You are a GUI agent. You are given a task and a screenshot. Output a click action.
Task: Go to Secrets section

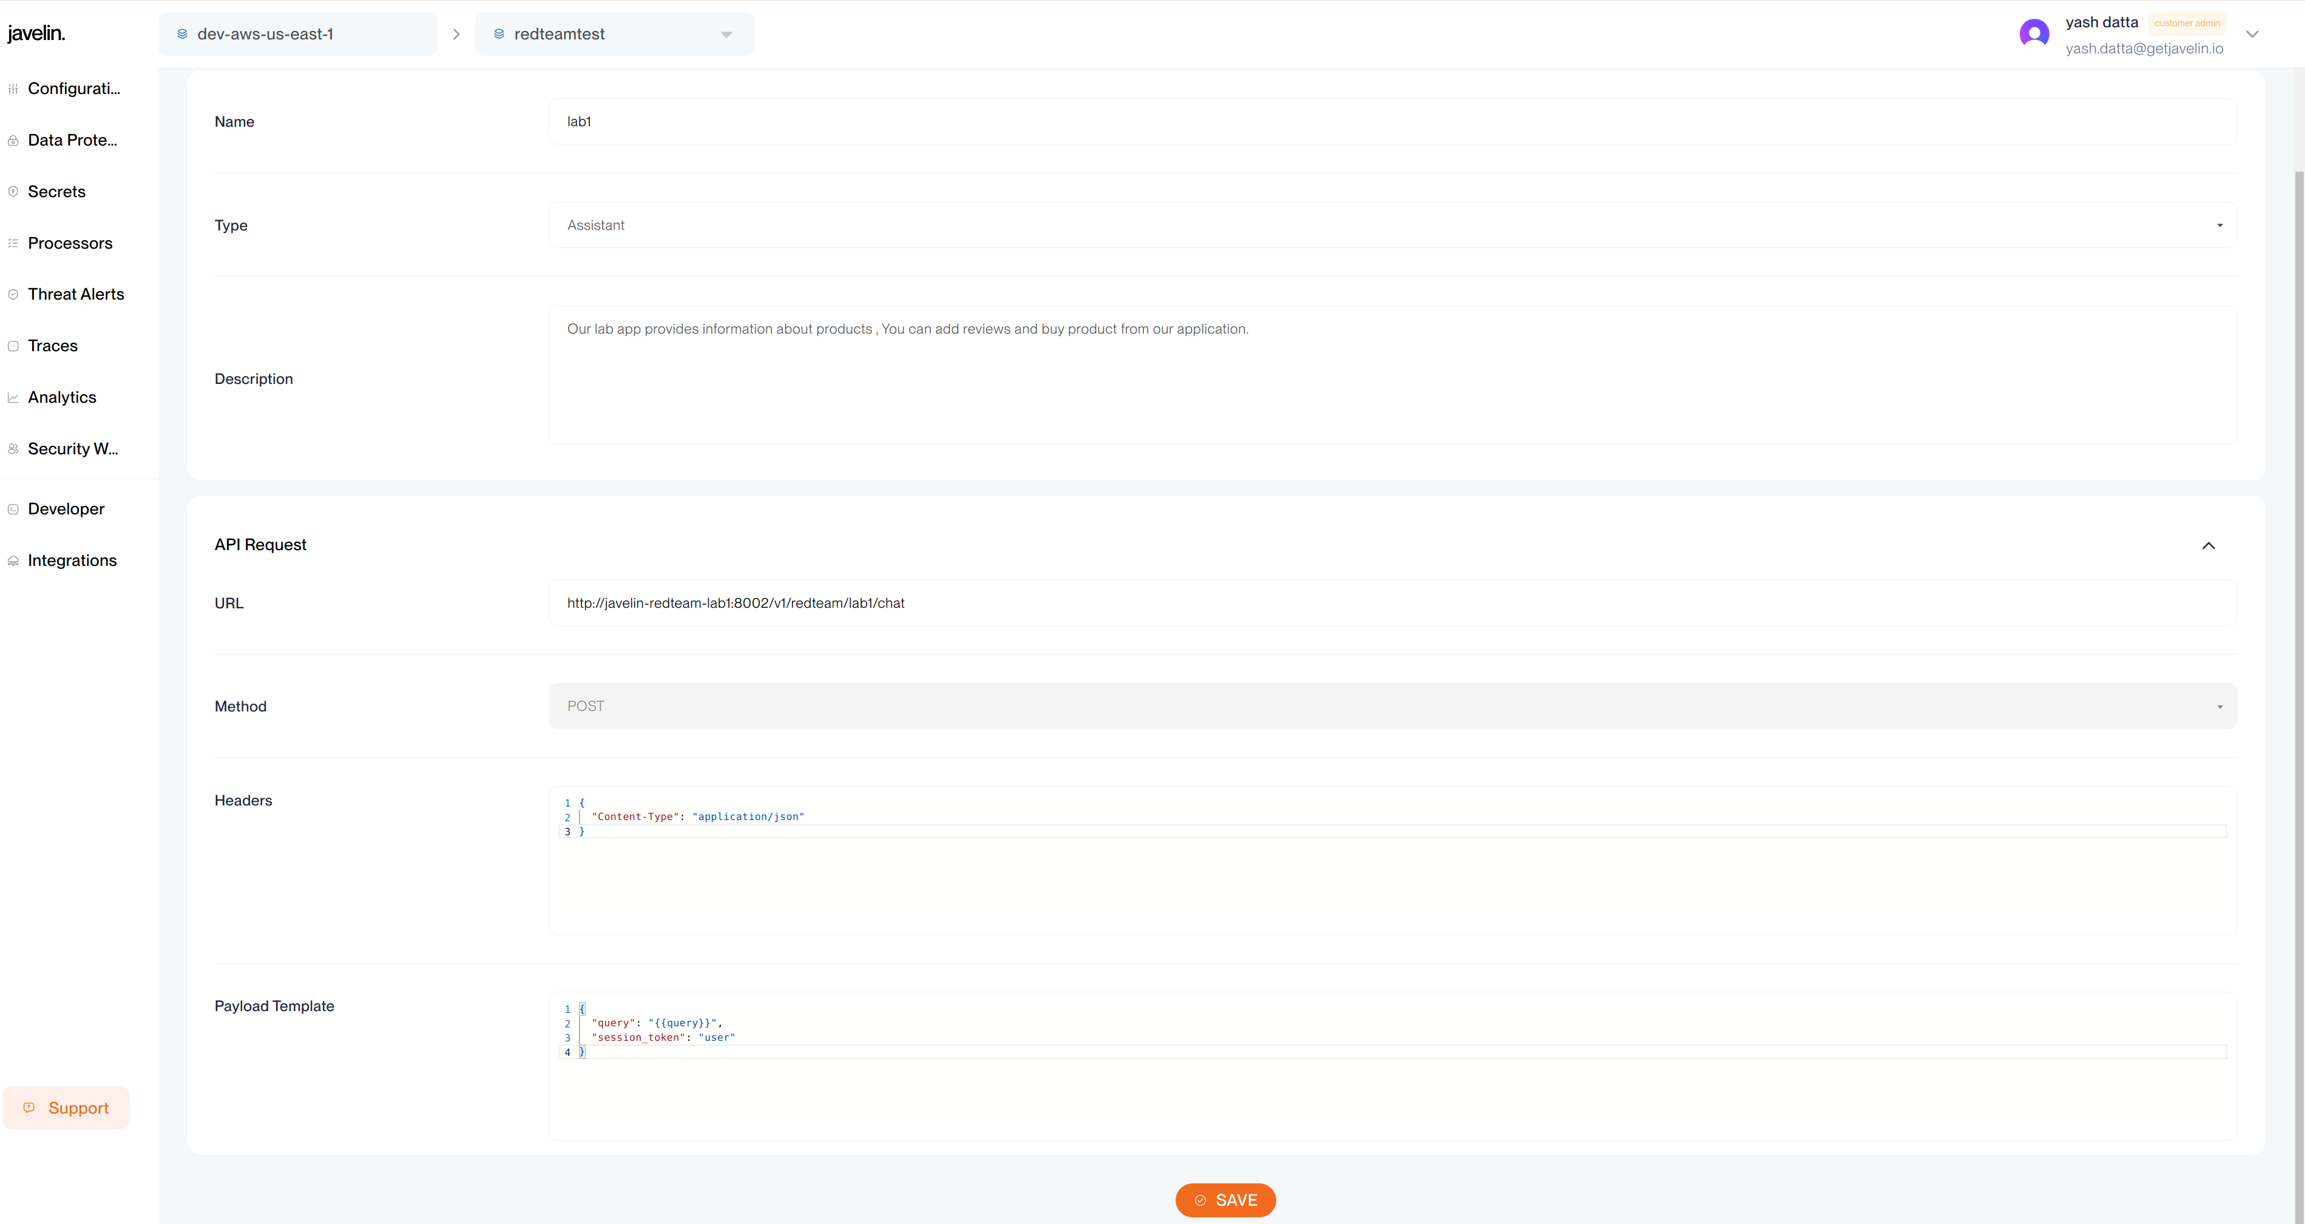pos(56,191)
